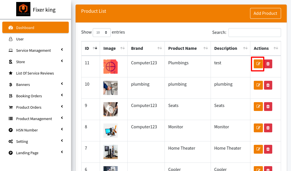
Task: Click the star icon for Service Reviews
Action: (11, 73)
